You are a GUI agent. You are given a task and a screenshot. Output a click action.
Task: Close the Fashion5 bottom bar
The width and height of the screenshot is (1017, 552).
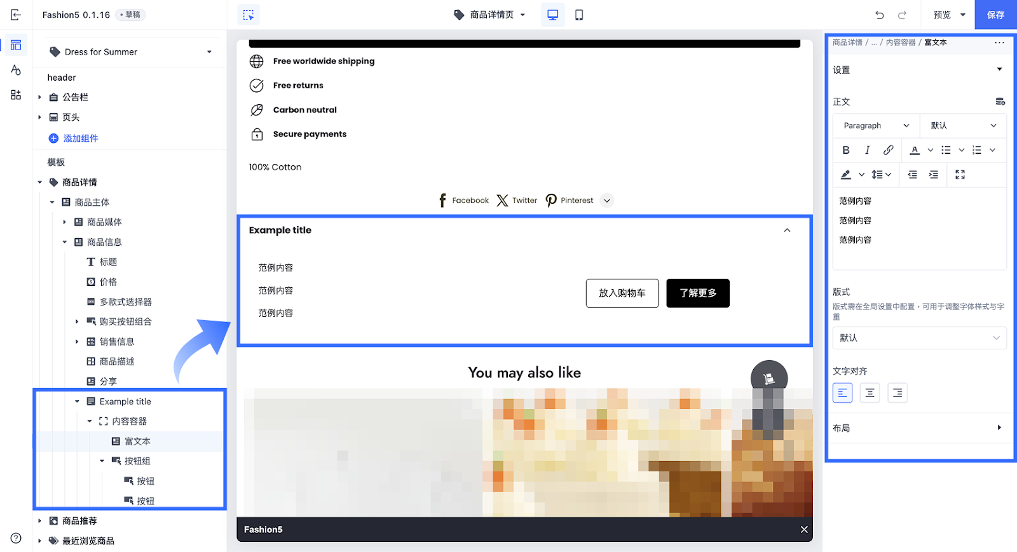804,529
